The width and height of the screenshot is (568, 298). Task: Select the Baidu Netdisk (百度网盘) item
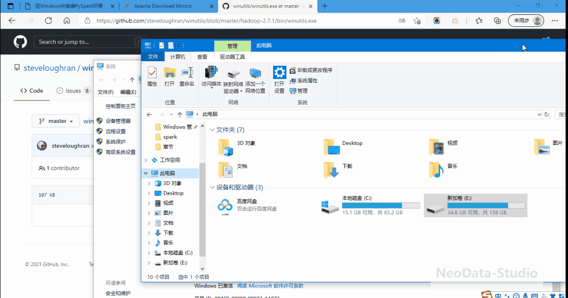click(x=247, y=205)
